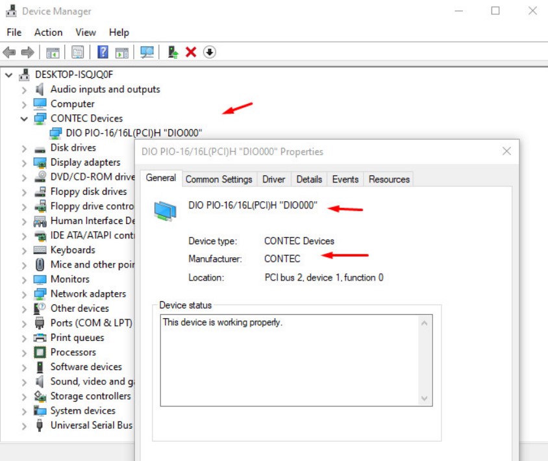Scan for hardware changes monitor icon
The height and width of the screenshot is (461, 548).
(147, 53)
